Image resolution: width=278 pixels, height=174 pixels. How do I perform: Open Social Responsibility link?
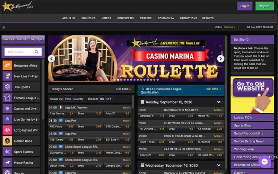(x=252, y=133)
